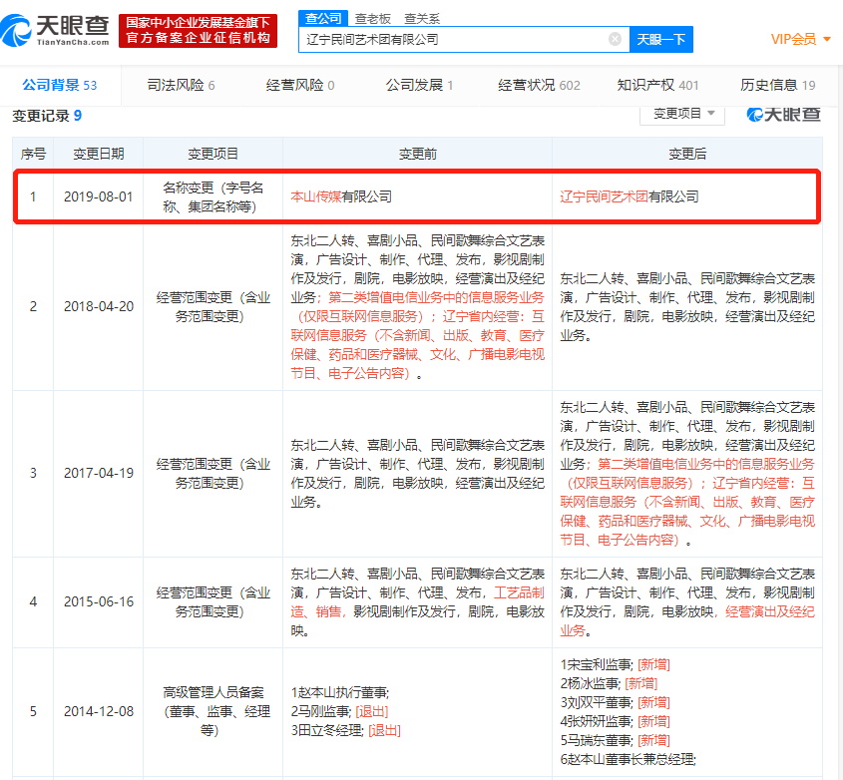The width and height of the screenshot is (843, 780).
Task: Switch to the 查关系 search tab
Action: [x=422, y=19]
